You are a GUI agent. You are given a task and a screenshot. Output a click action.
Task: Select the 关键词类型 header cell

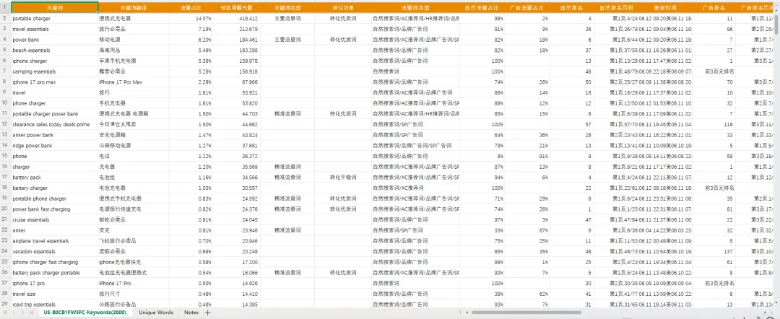pos(287,8)
